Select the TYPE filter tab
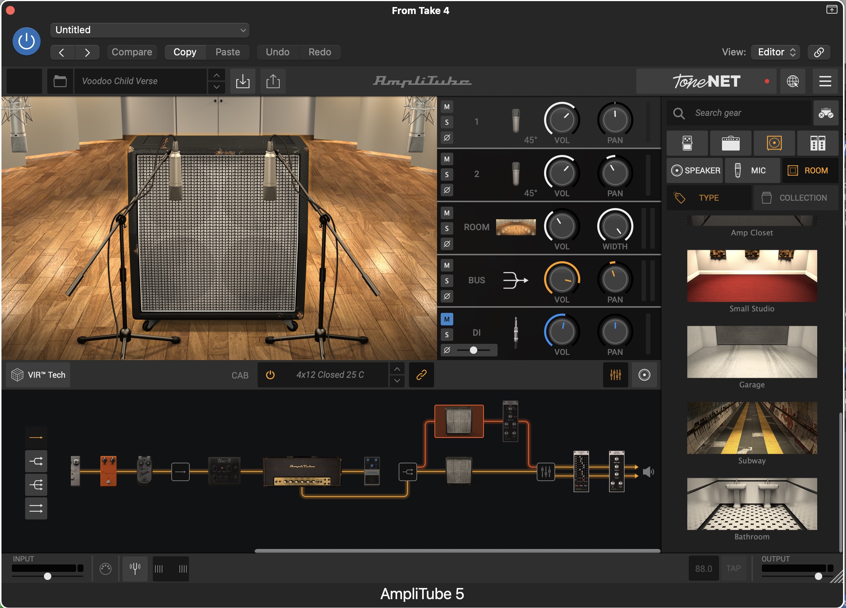The width and height of the screenshot is (846, 608). pyautogui.click(x=709, y=198)
